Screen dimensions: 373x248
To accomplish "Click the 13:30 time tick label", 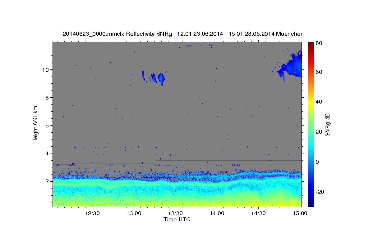I will [175, 213].
